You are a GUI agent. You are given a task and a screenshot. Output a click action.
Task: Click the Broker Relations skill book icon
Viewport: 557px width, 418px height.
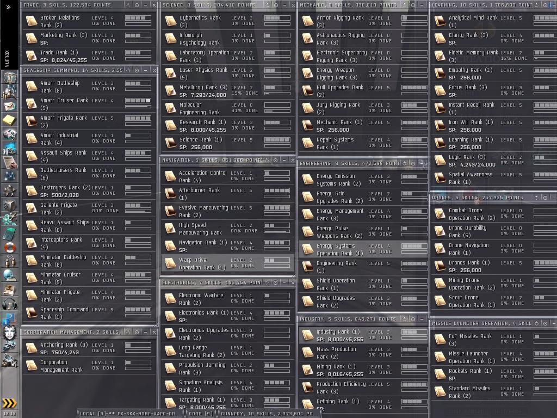click(32, 21)
